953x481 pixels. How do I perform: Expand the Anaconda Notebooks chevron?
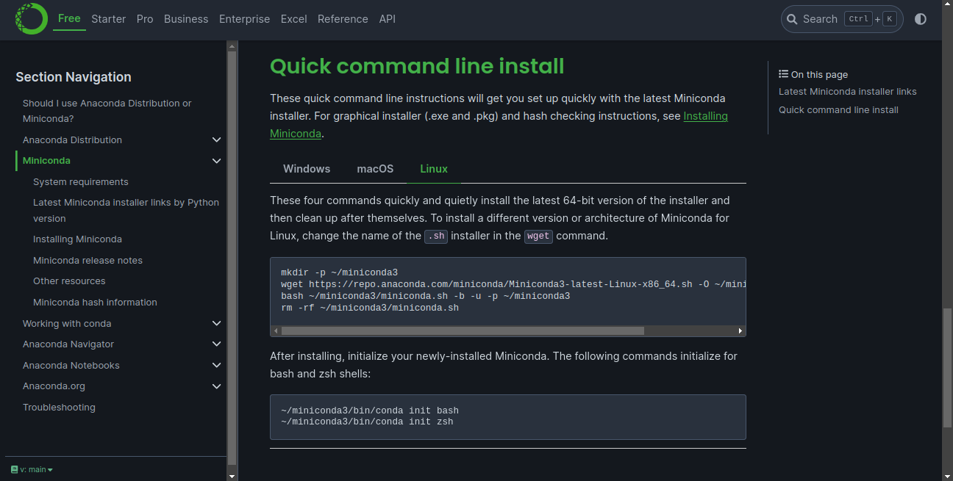217,365
